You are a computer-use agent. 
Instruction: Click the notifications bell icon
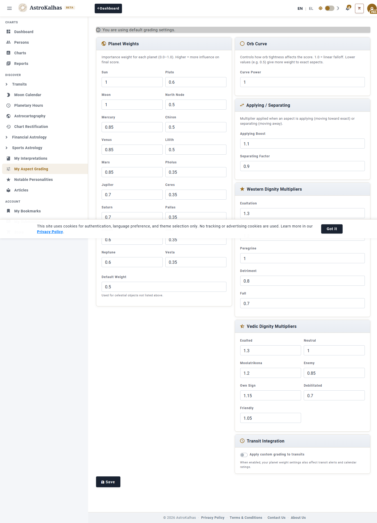point(348,8)
